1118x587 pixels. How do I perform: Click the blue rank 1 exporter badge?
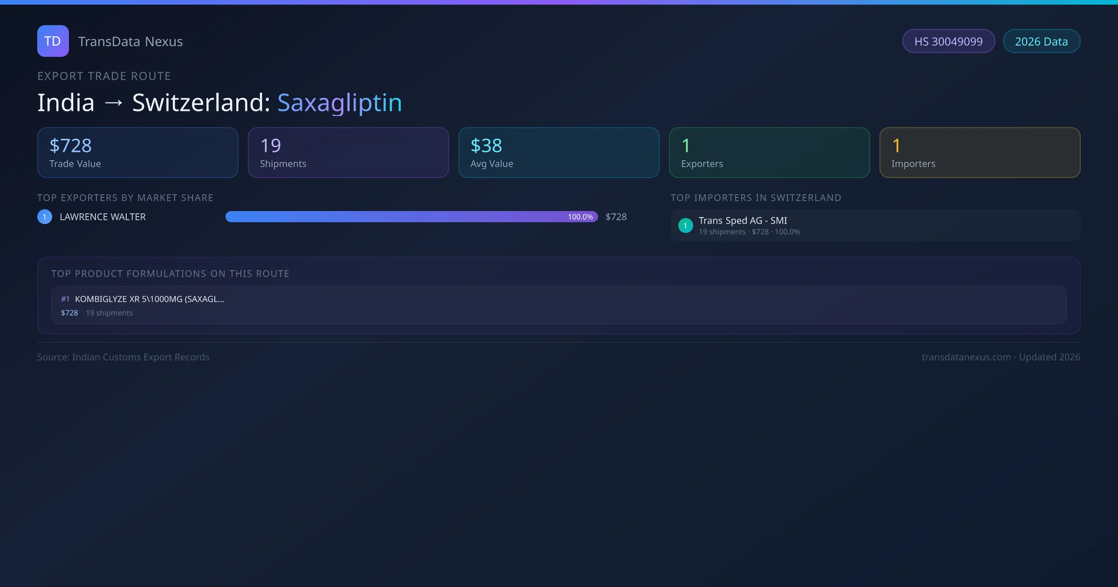coord(45,217)
